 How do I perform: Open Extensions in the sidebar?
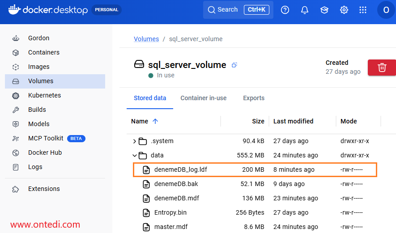pos(55,189)
